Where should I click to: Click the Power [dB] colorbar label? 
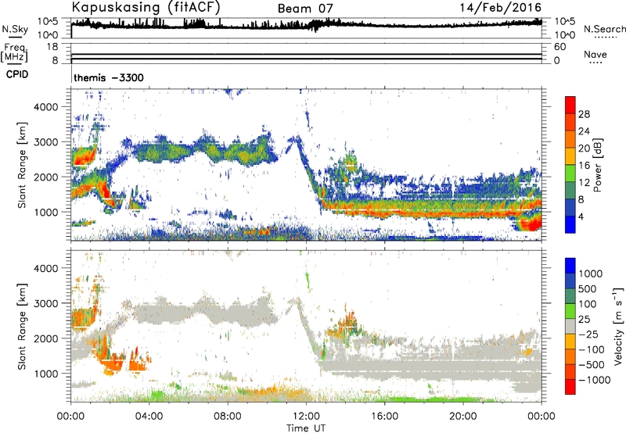point(597,165)
